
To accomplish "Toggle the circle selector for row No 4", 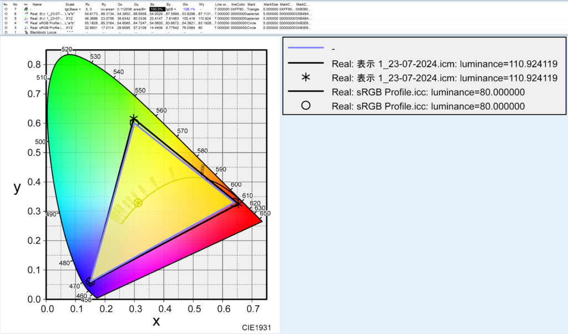I will (6, 23).
